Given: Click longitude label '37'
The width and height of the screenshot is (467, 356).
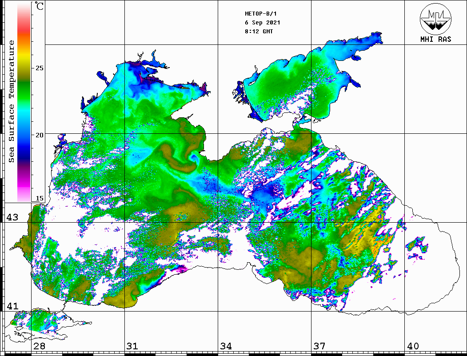Looking at the screenshot, I should coord(319,346).
